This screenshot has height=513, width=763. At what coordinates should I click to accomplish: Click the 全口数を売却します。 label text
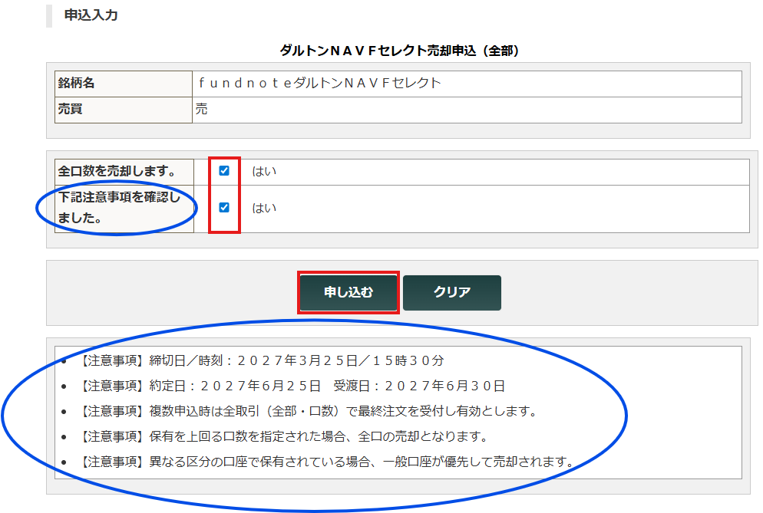click(x=117, y=171)
